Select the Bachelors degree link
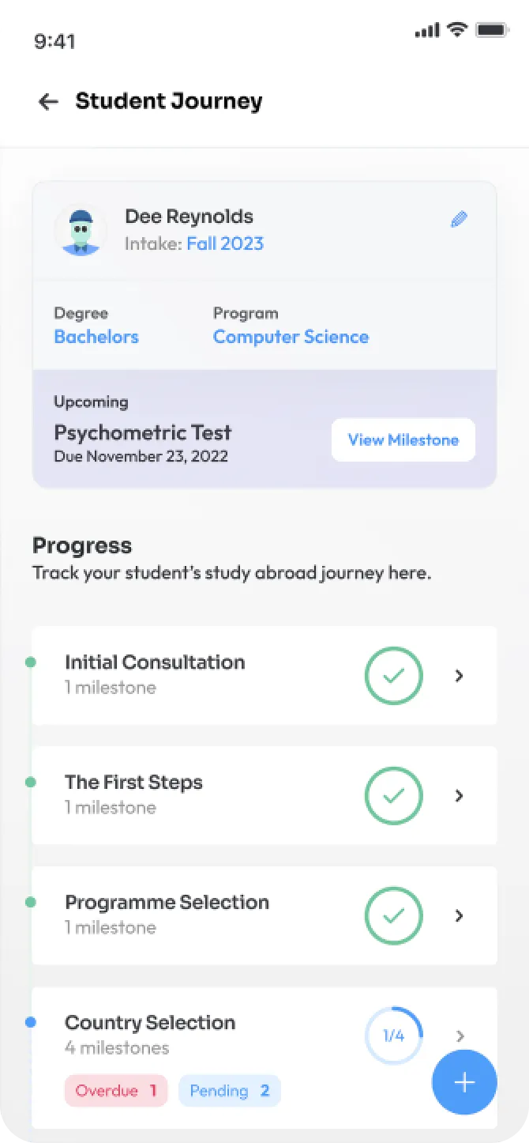The height and width of the screenshot is (1143, 529). coord(96,337)
